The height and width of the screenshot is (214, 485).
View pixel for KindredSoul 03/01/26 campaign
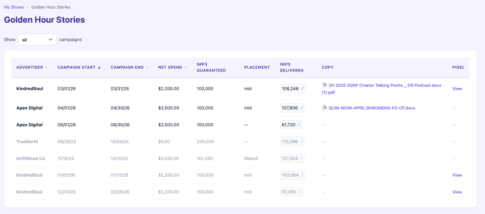pos(457,89)
